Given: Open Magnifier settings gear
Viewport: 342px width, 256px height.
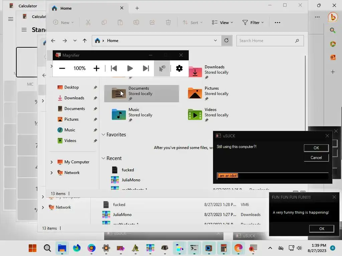Looking at the screenshot, I should click(179, 68).
